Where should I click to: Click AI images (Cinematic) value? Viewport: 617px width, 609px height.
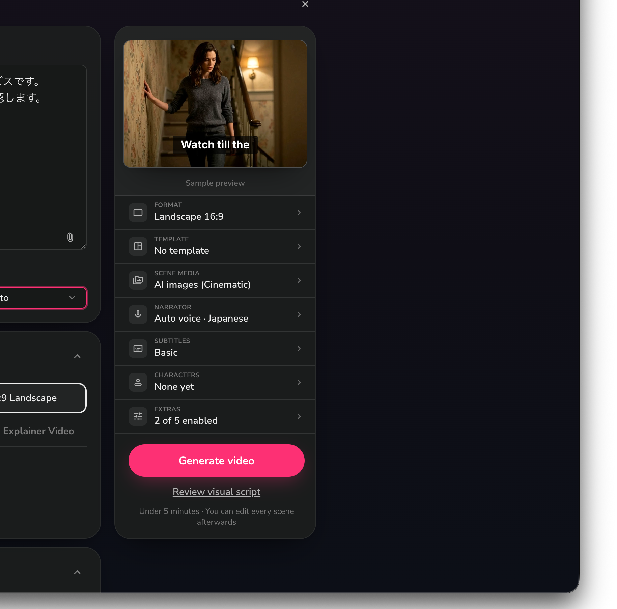[x=202, y=284]
